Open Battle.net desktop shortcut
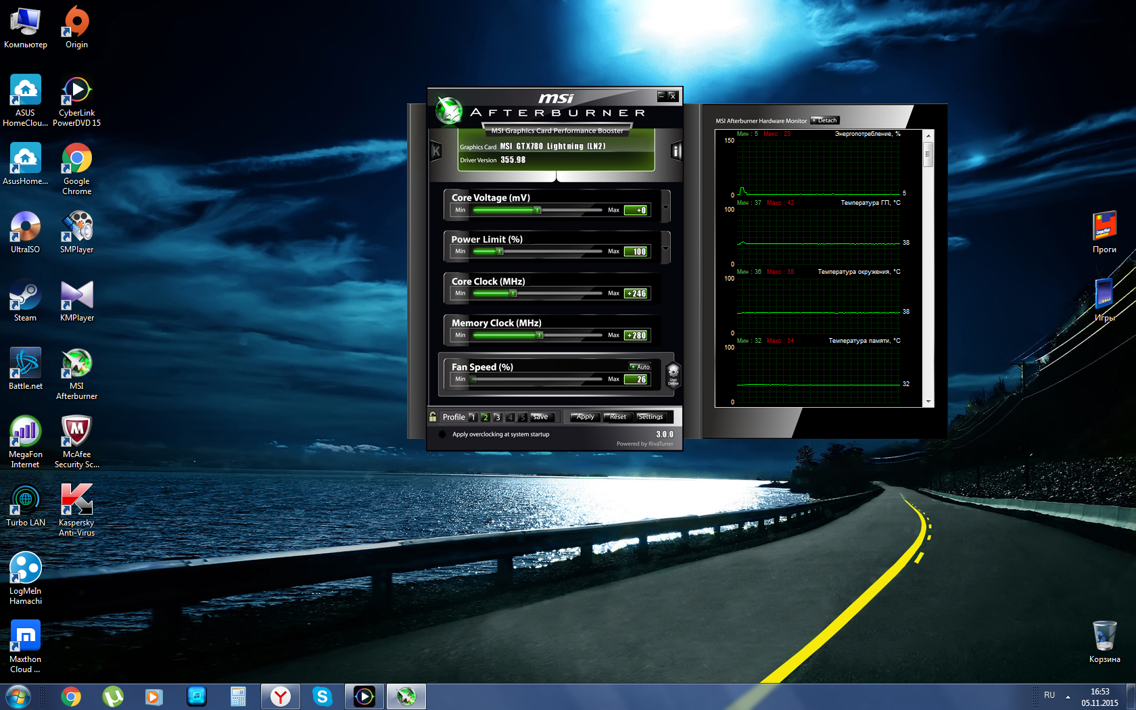Image resolution: width=1136 pixels, height=710 pixels. point(25,369)
